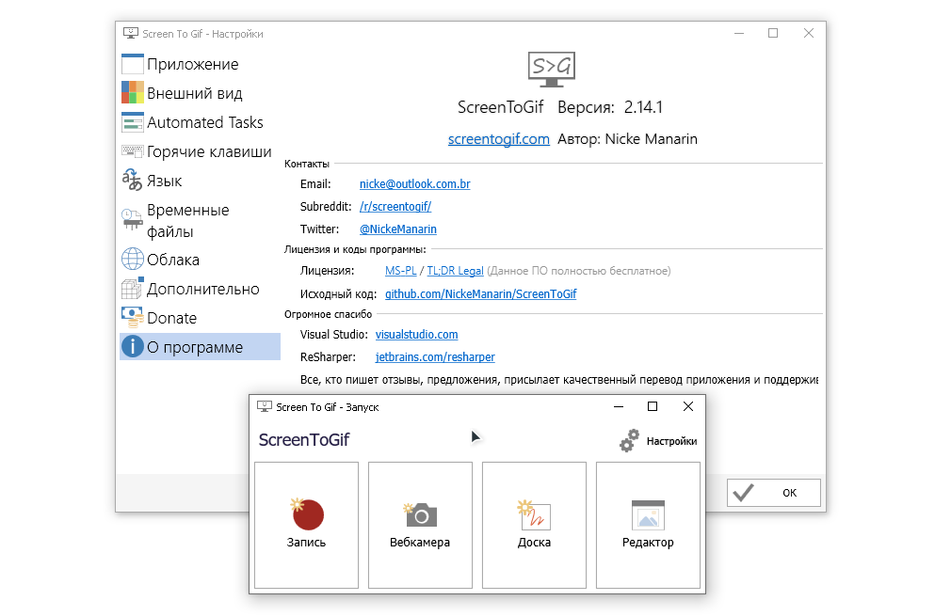Click the Automated Tasks icon
The width and height of the screenshot is (951, 616).
132,122
